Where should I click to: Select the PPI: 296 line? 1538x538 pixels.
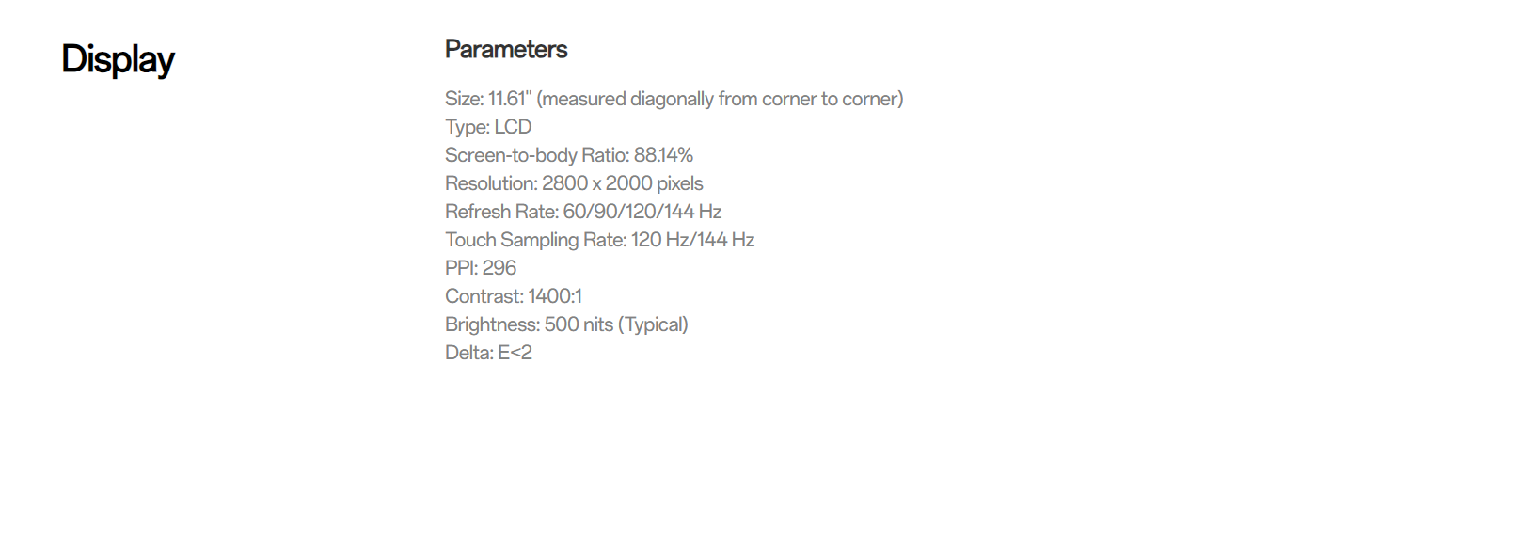point(481,268)
